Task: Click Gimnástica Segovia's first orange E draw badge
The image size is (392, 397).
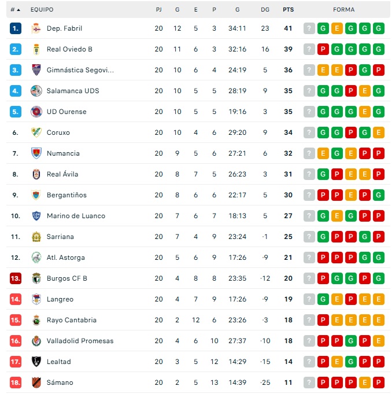Action: pos(323,70)
